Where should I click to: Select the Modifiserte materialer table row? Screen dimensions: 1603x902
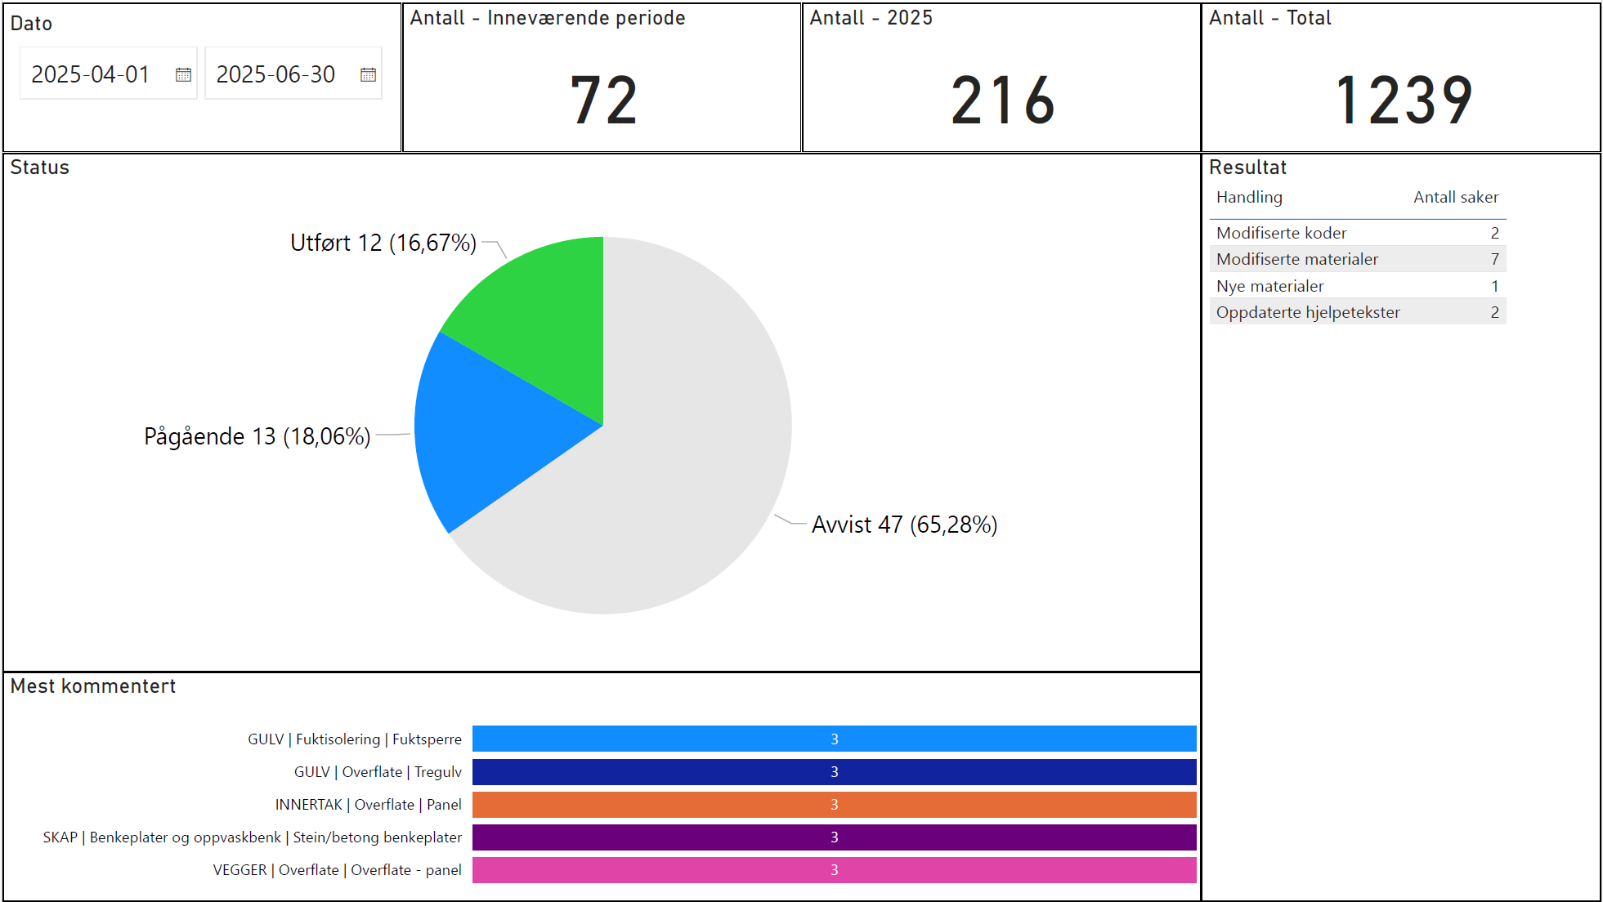[x=1296, y=259]
